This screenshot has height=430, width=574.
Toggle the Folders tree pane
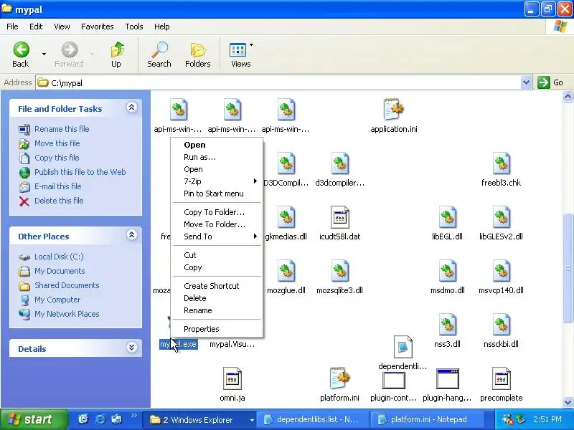point(198,49)
